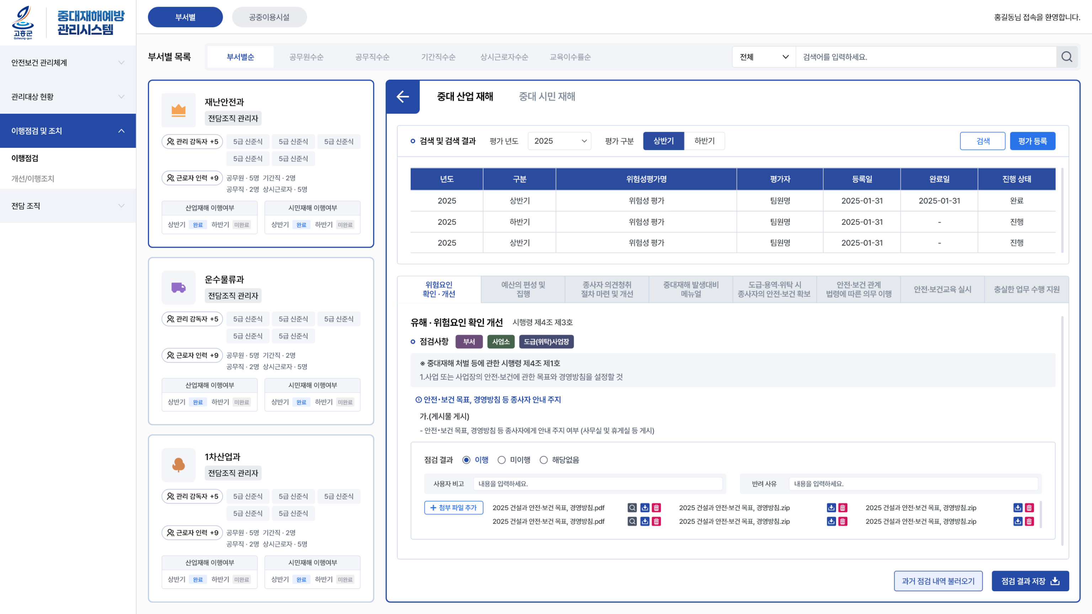Switch to the 중대 시민 재해 tab
This screenshot has height=614, width=1092.
tap(547, 97)
